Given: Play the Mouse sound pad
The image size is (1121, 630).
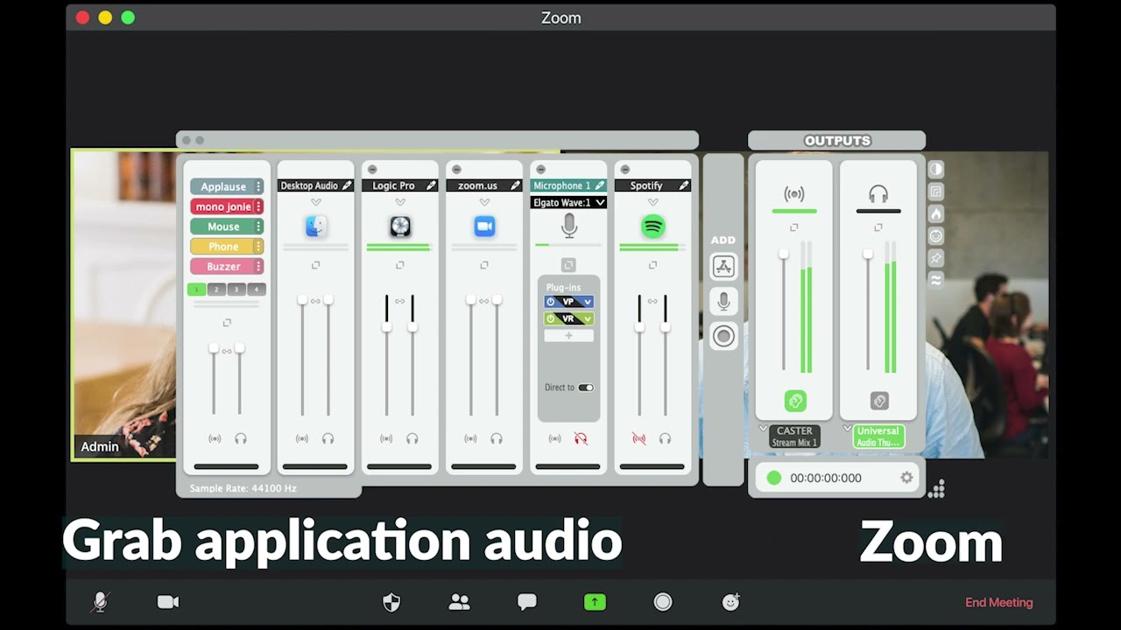Looking at the screenshot, I should coord(222,227).
